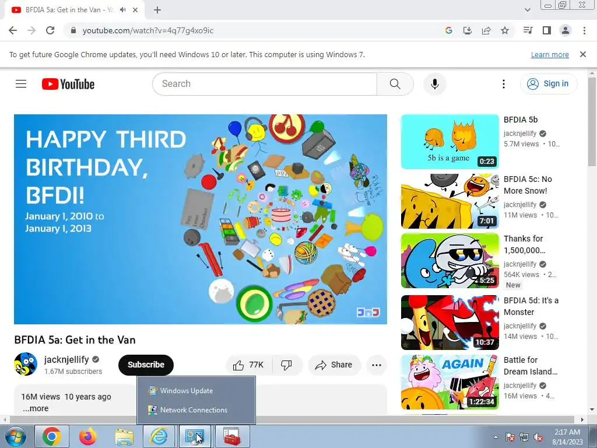Open the Battle for Dream Island AGAIN thumbnail

click(x=449, y=382)
